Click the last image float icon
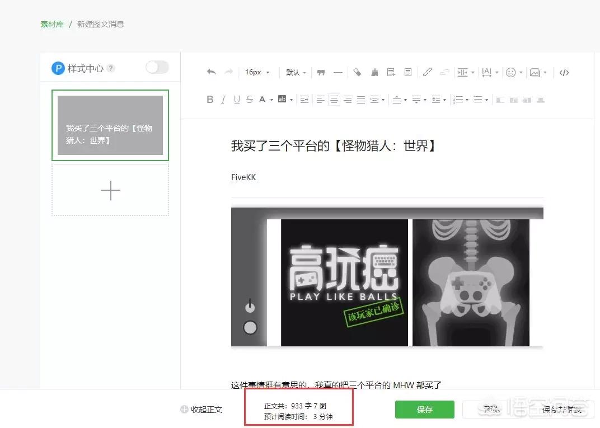 click(541, 100)
